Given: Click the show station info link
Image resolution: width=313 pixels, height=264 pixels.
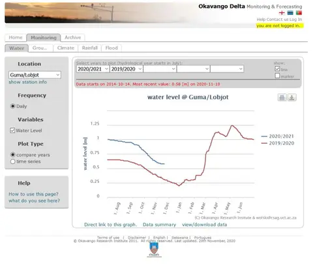Looking at the screenshot, I should [x=27, y=82].
